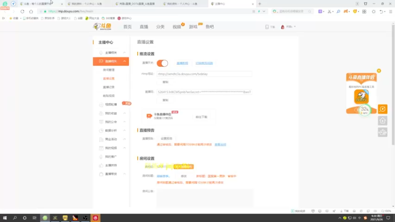Click 修改 next to room title
Viewport: 395px width, 222px height.
pyautogui.click(x=184, y=176)
